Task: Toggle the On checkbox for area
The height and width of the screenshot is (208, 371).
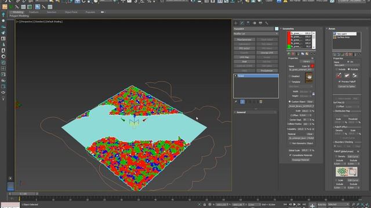Action: pyautogui.click(x=348, y=62)
